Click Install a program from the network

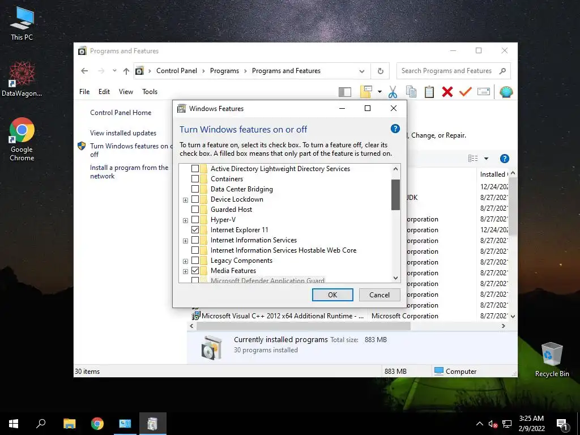(x=129, y=172)
